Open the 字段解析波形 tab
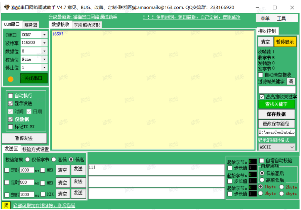The image size is (301, 210). [x=87, y=25]
